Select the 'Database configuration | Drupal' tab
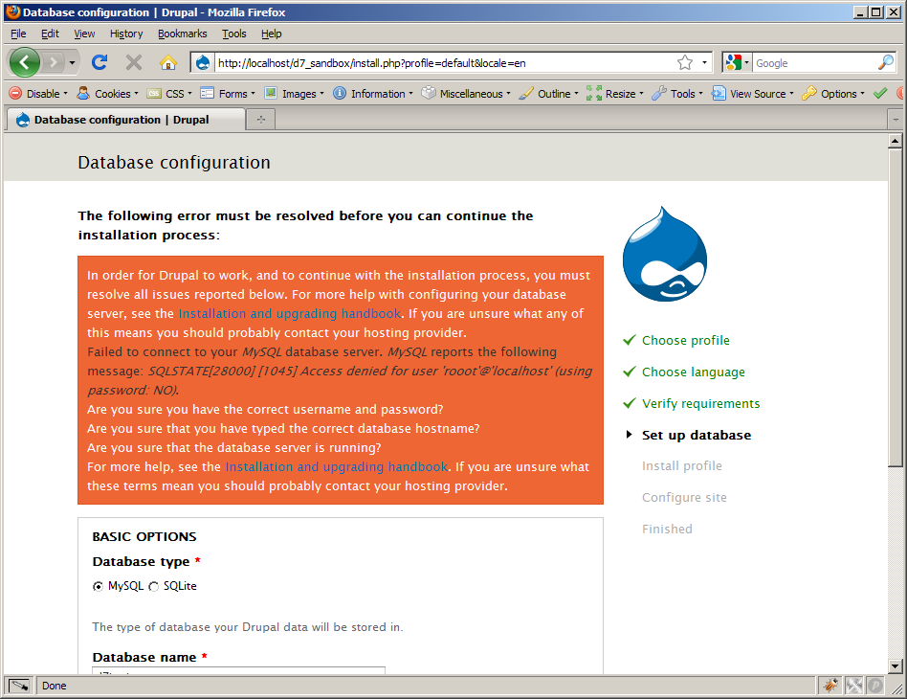The image size is (907, 699). [125, 120]
